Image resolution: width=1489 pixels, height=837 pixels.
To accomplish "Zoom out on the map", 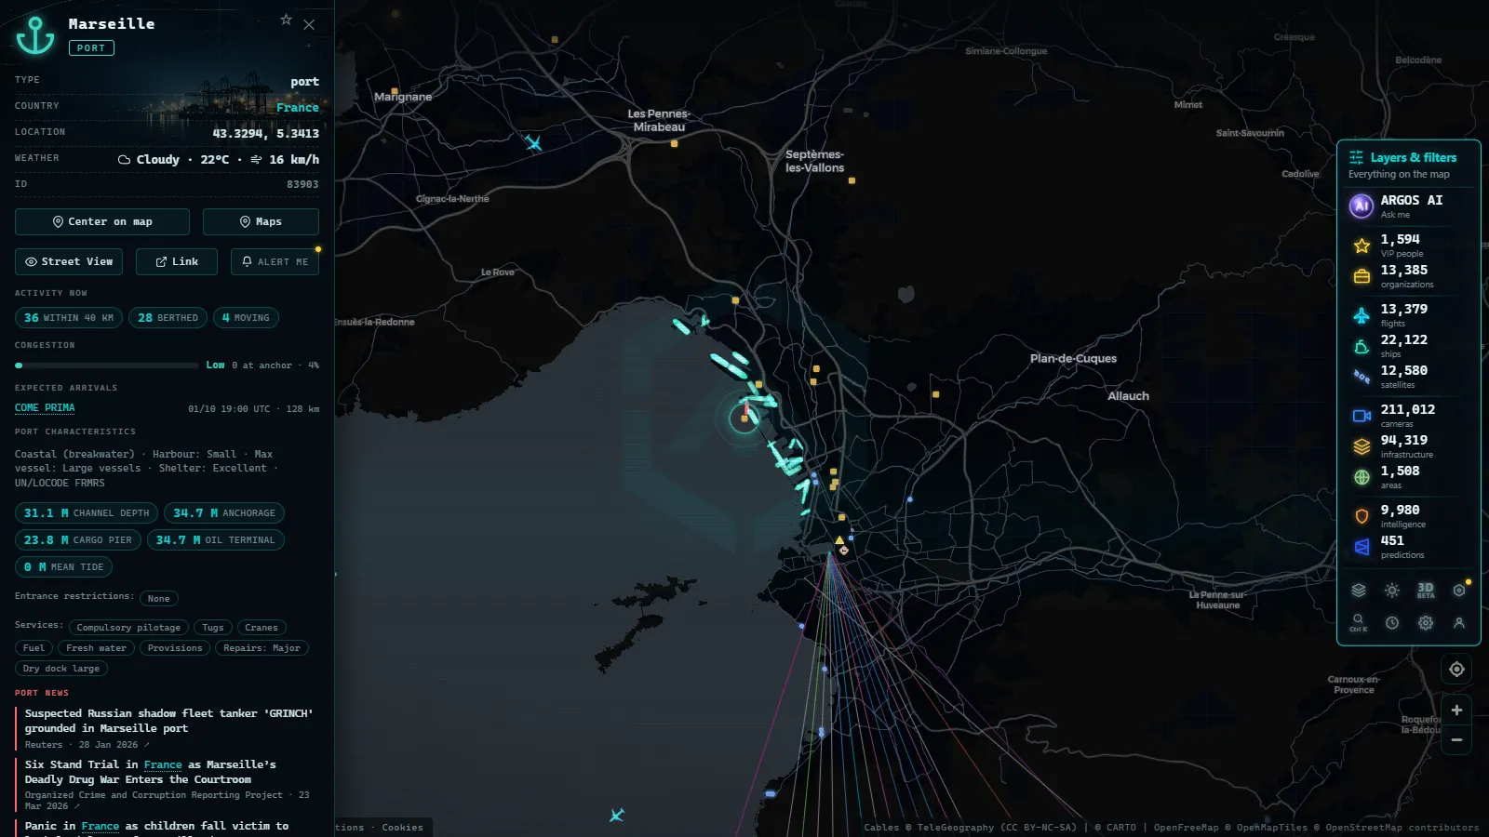I will (1456, 740).
